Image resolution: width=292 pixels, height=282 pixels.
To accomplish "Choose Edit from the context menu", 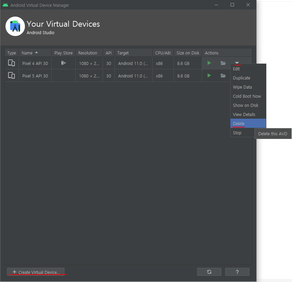I will (248, 69).
